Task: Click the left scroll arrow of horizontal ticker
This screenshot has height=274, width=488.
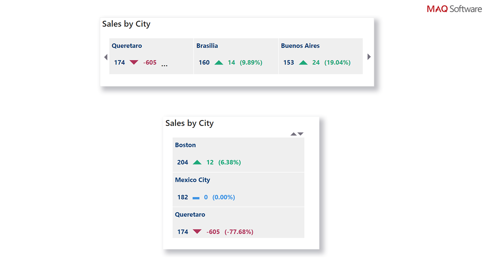Action: (106, 57)
